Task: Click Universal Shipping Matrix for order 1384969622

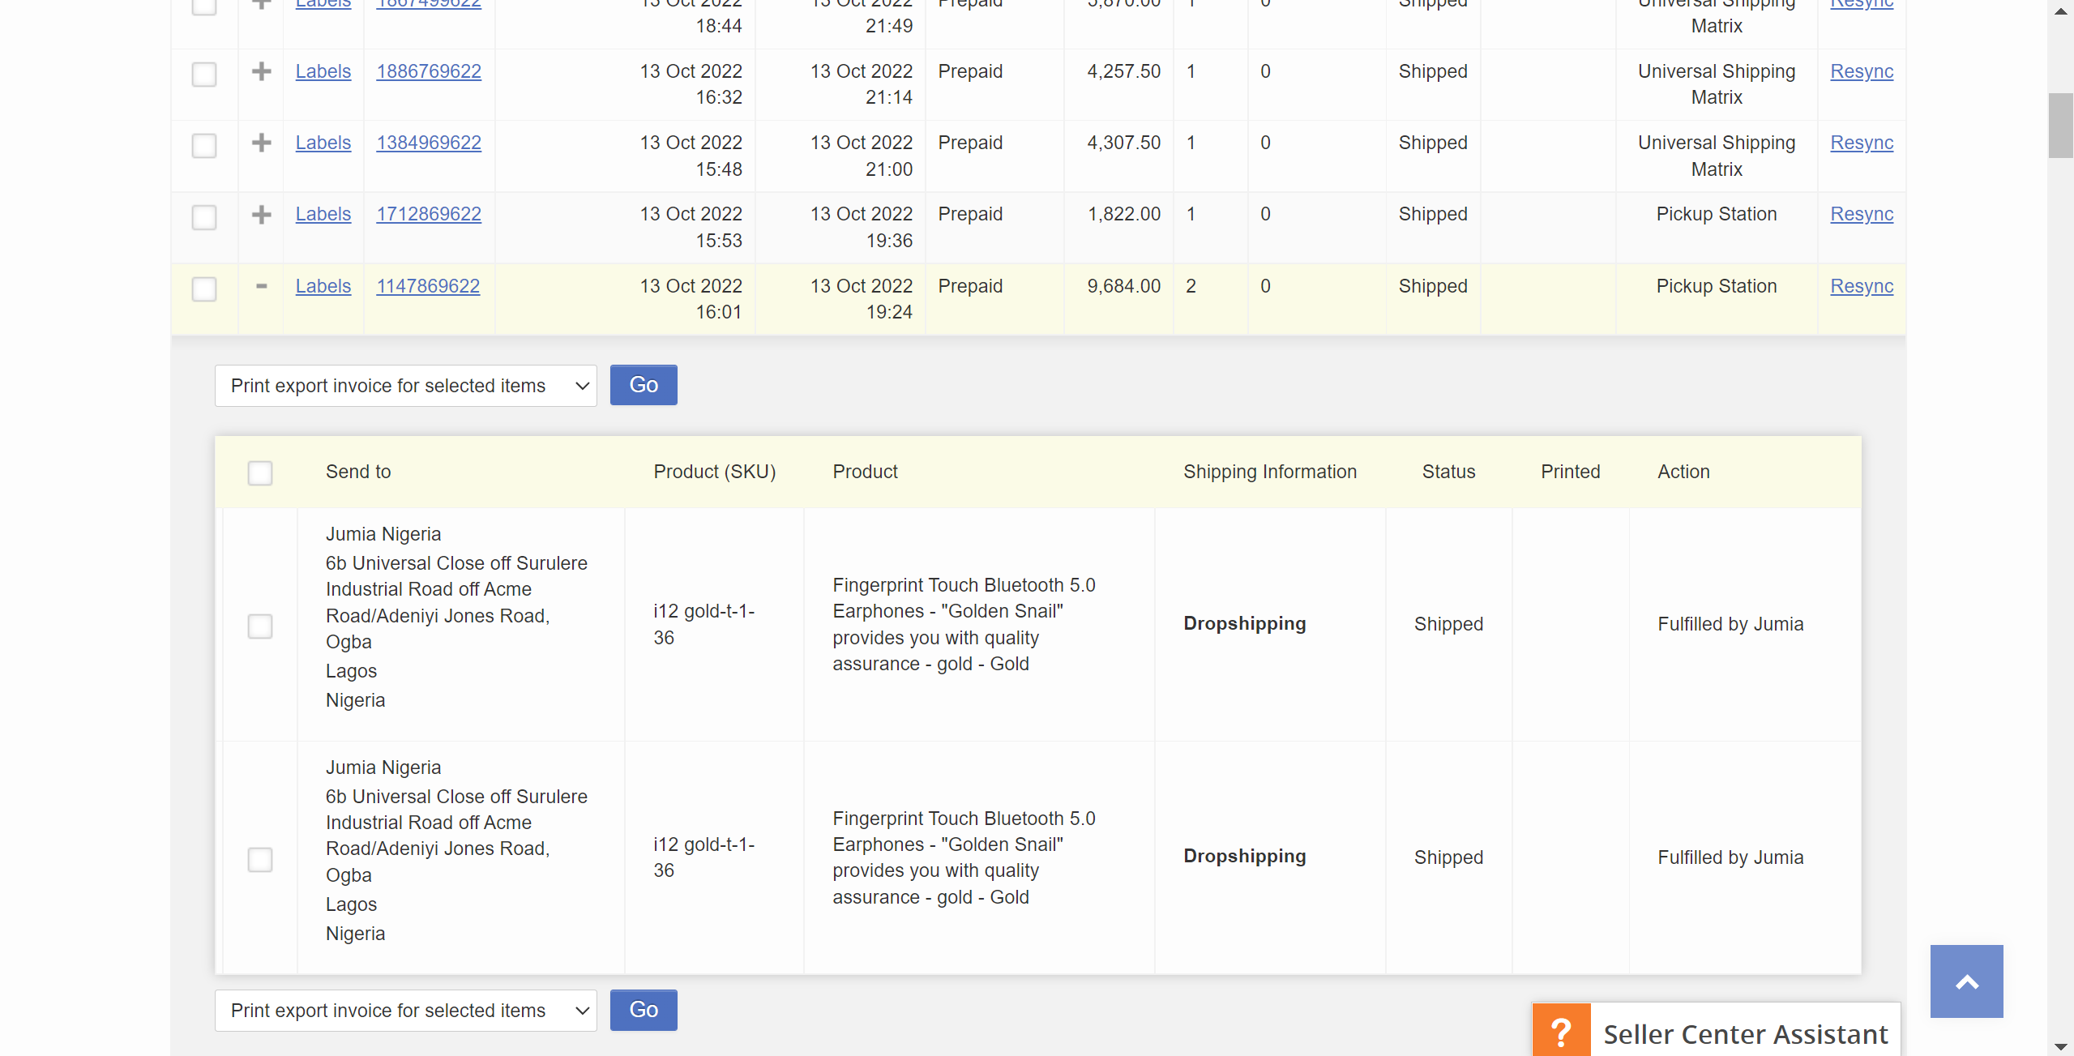Action: pyautogui.click(x=1717, y=156)
